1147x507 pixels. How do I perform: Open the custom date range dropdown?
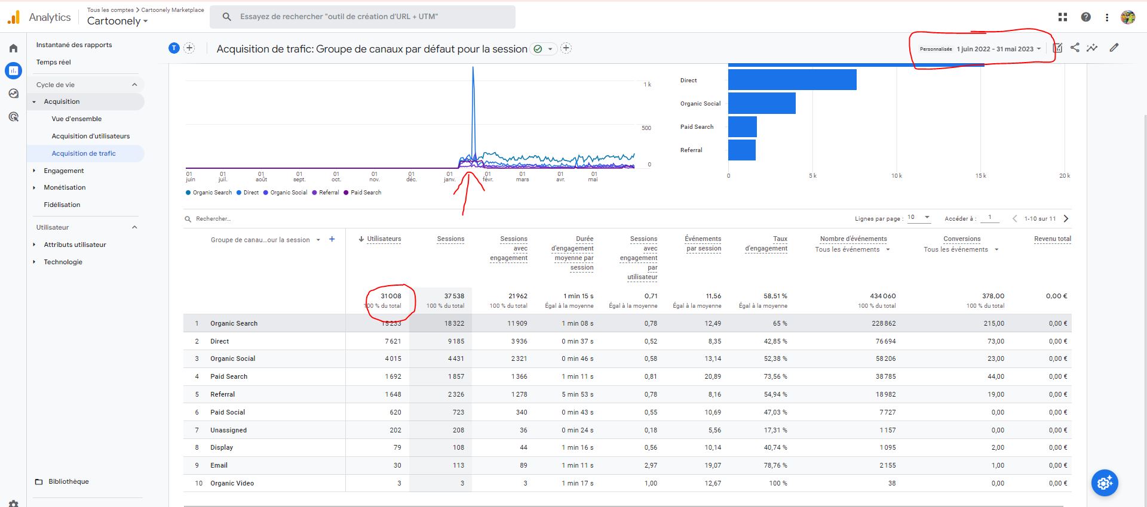[998, 49]
